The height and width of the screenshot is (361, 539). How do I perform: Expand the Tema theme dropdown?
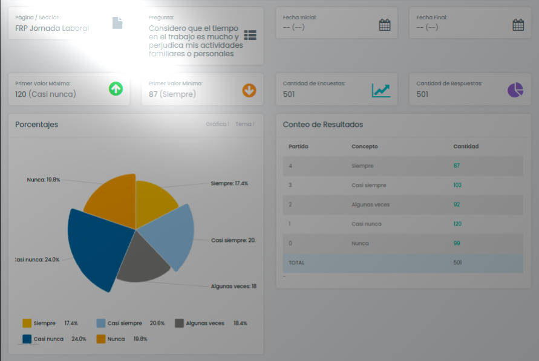(244, 124)
